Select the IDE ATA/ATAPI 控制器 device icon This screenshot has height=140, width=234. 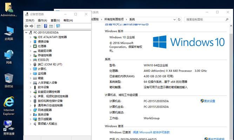point(35,37)
